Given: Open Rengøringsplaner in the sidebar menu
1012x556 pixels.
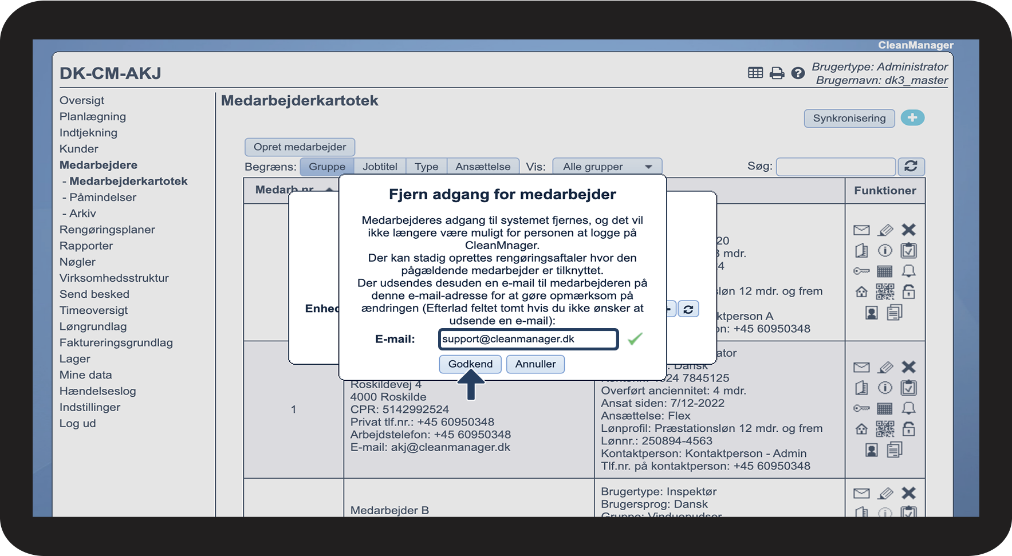Looking at the screenshot, I should coord(107,230).
